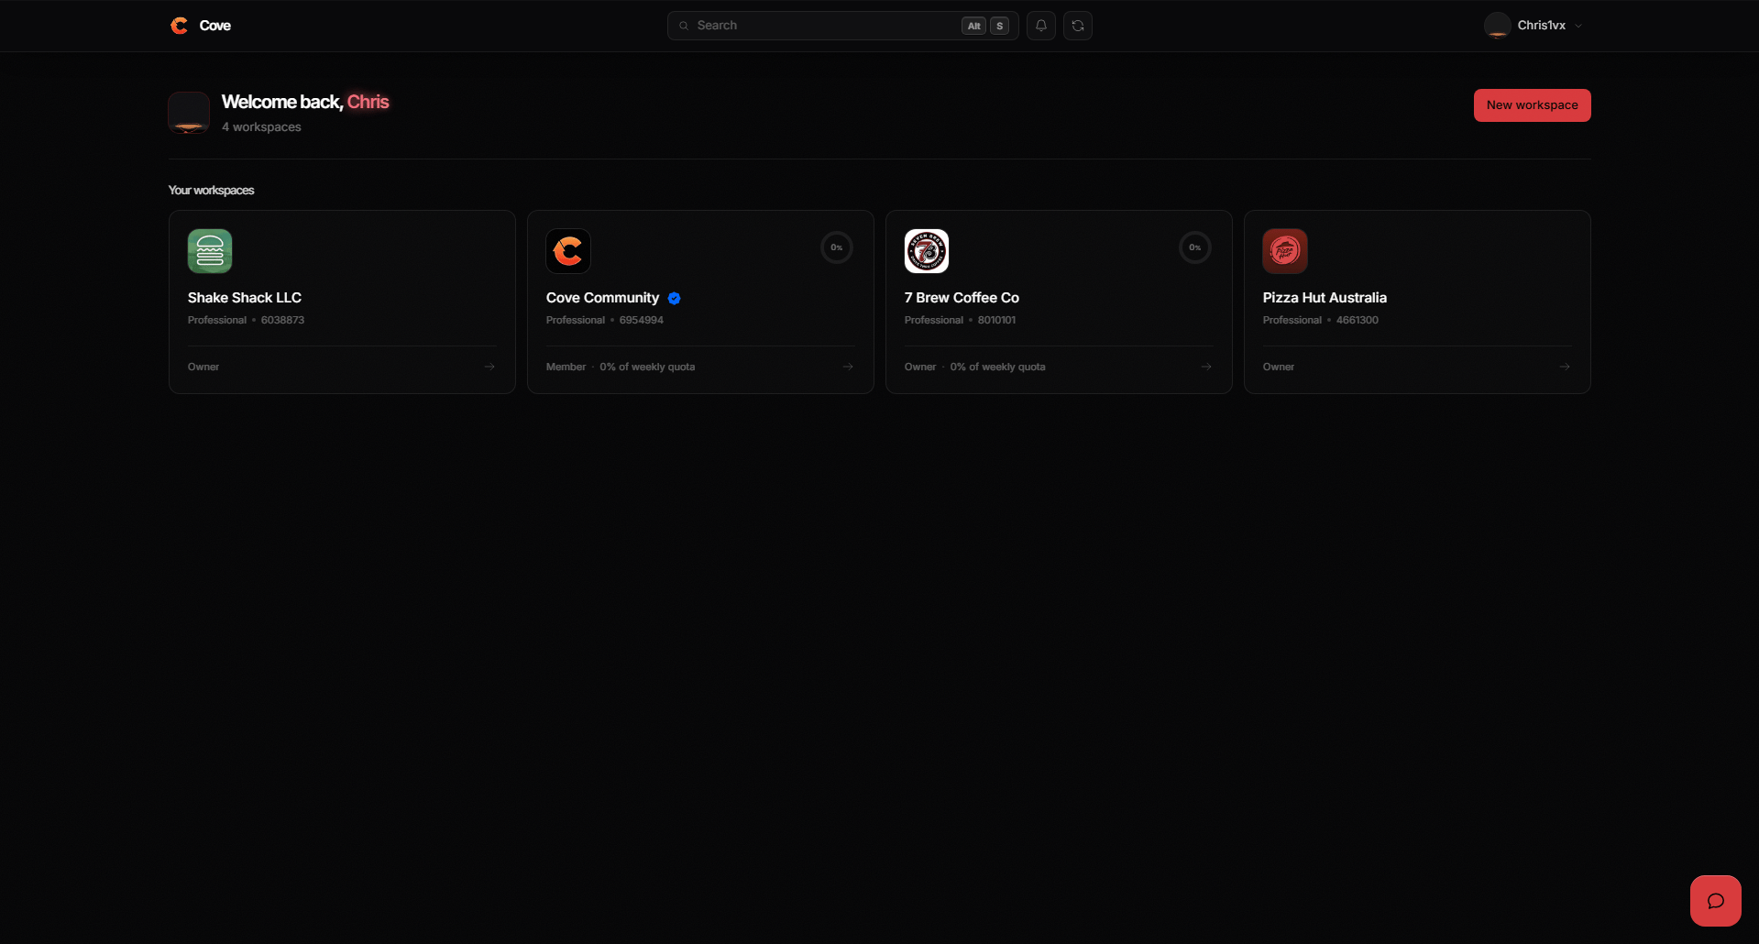The width and height of the screenshot is (1759, 944).
Task: Click the verified badge next to Cove Community
Action: [x=675, y=298]
